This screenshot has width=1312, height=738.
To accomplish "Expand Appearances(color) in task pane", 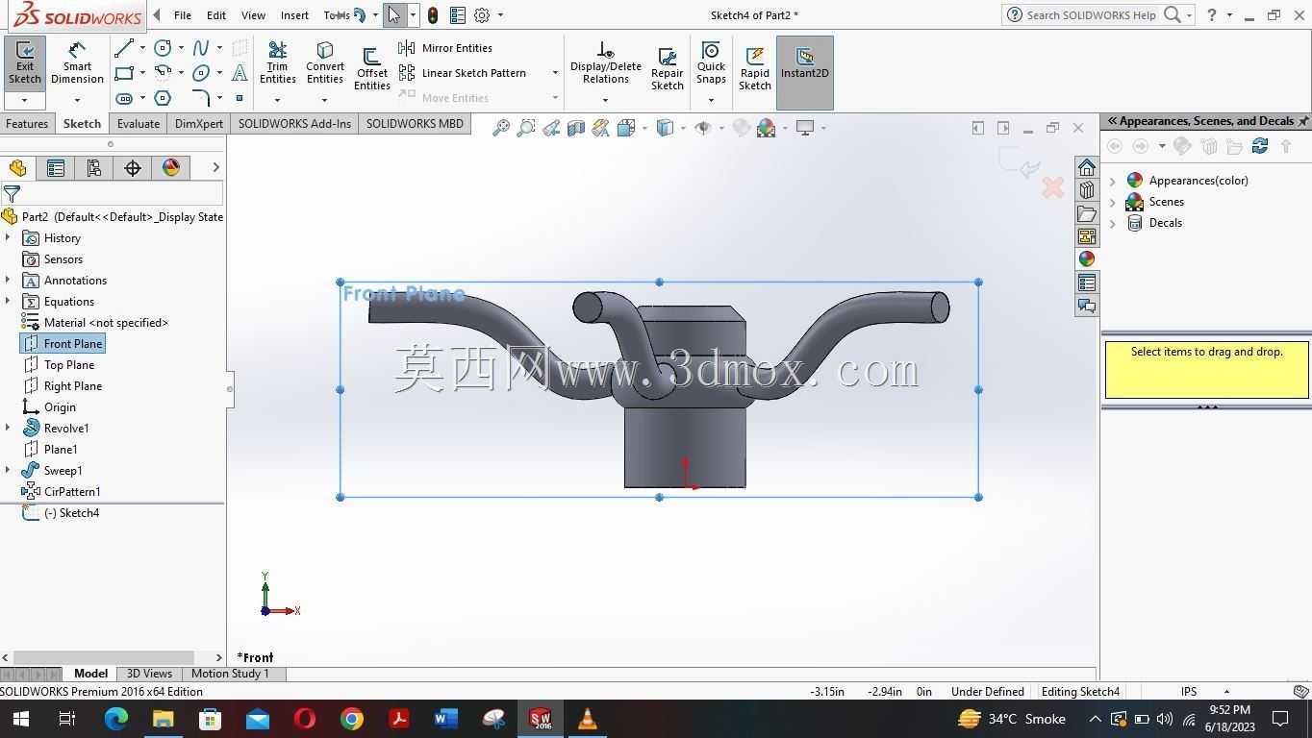I will [x=1113, y=181].
